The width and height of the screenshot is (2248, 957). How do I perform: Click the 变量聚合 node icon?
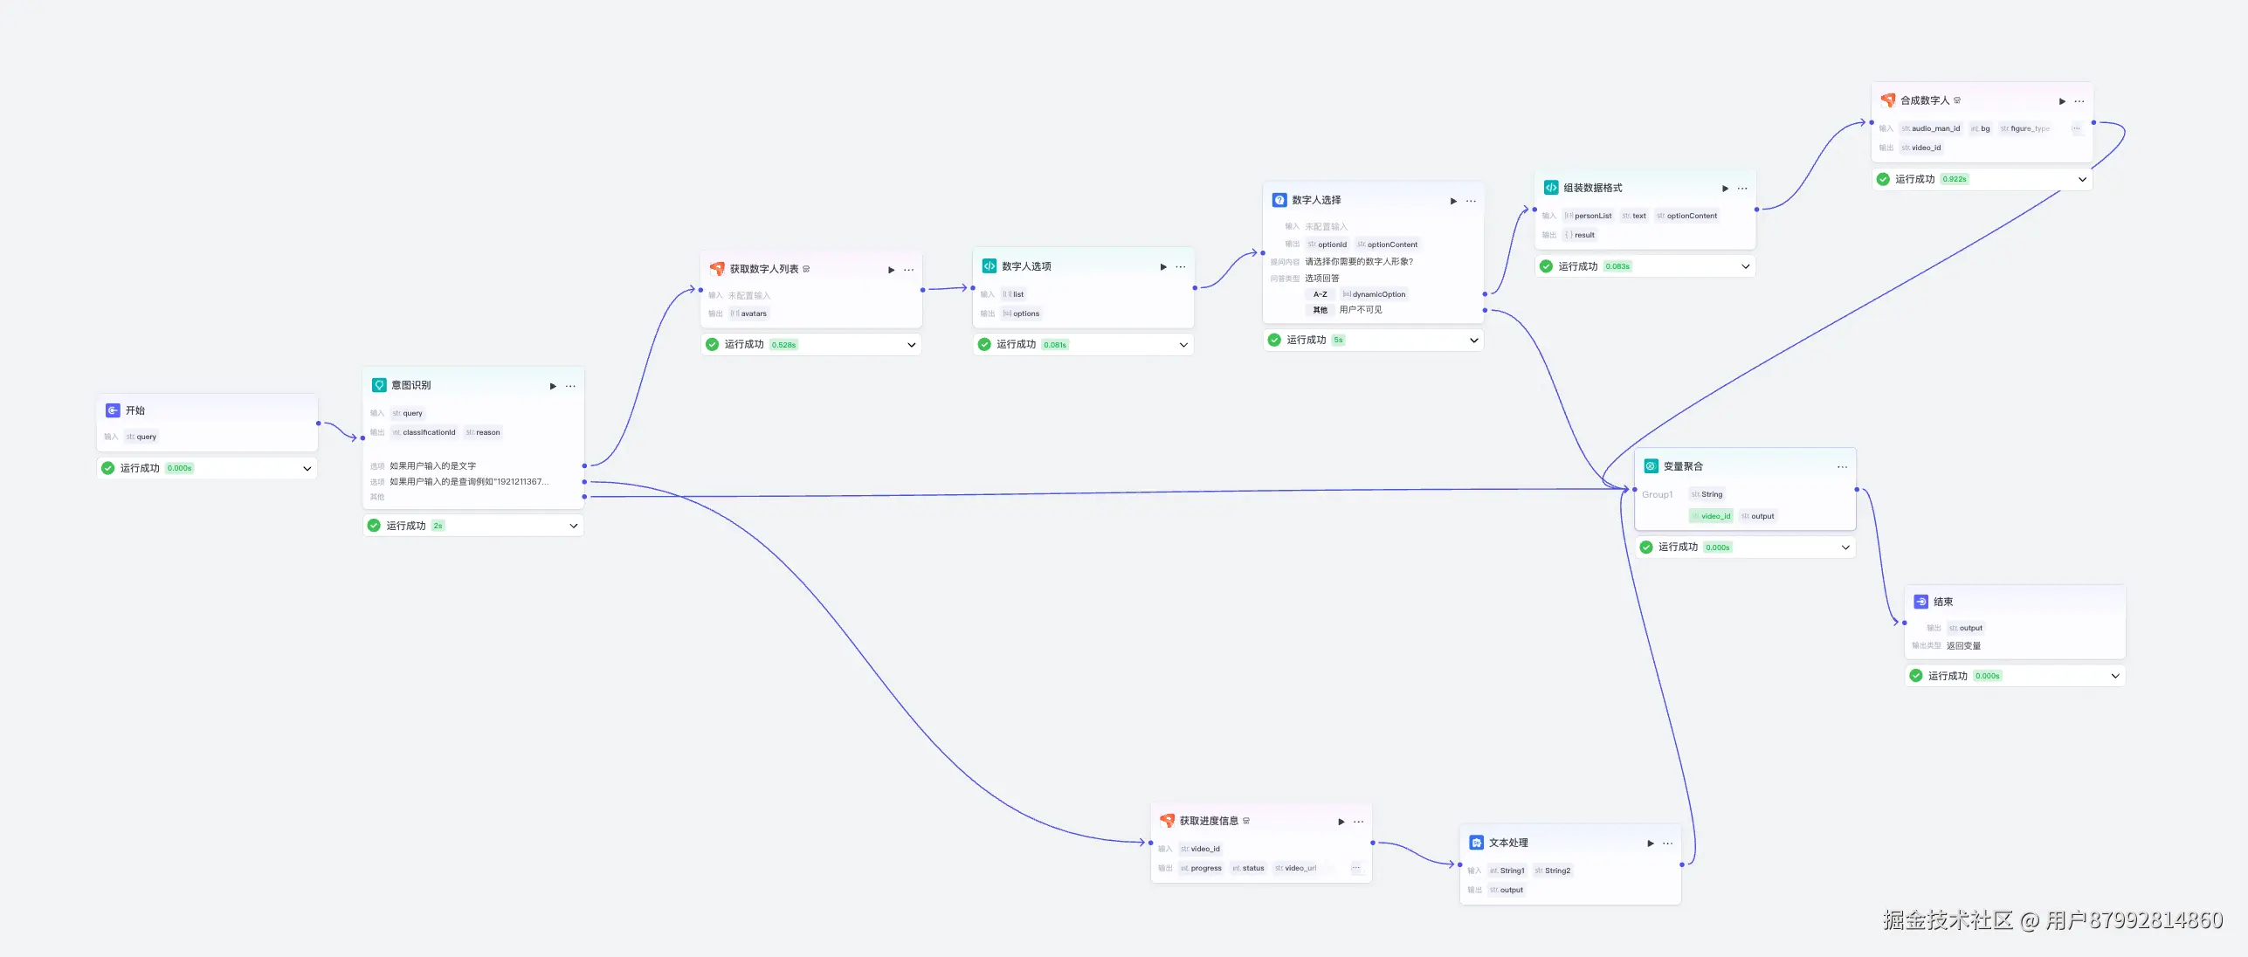(x=1651, y=466)
